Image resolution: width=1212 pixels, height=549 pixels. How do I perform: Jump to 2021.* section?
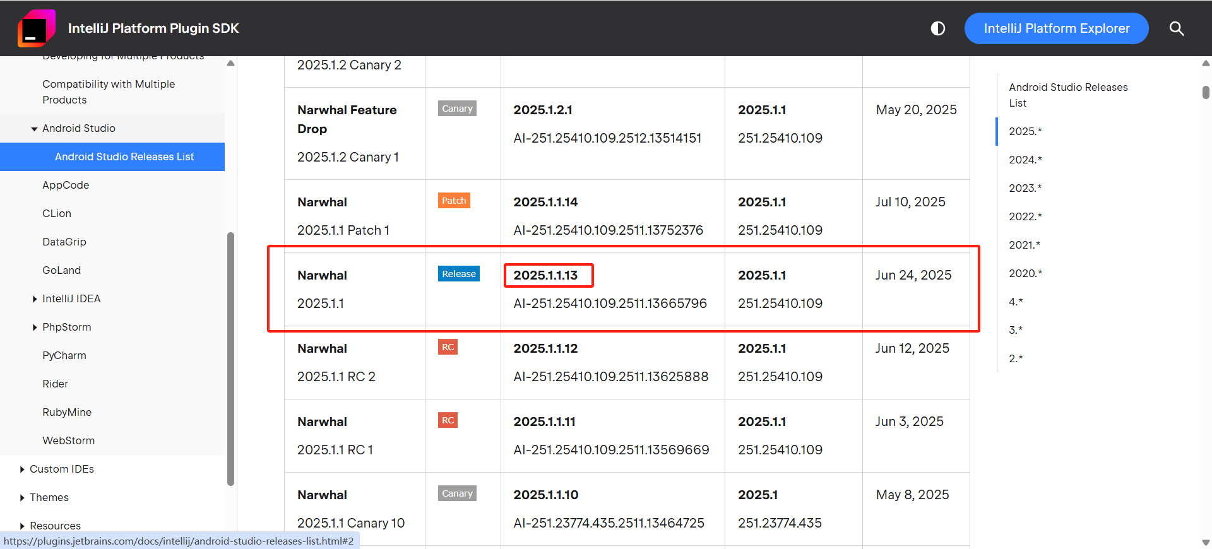point(1025,245)
